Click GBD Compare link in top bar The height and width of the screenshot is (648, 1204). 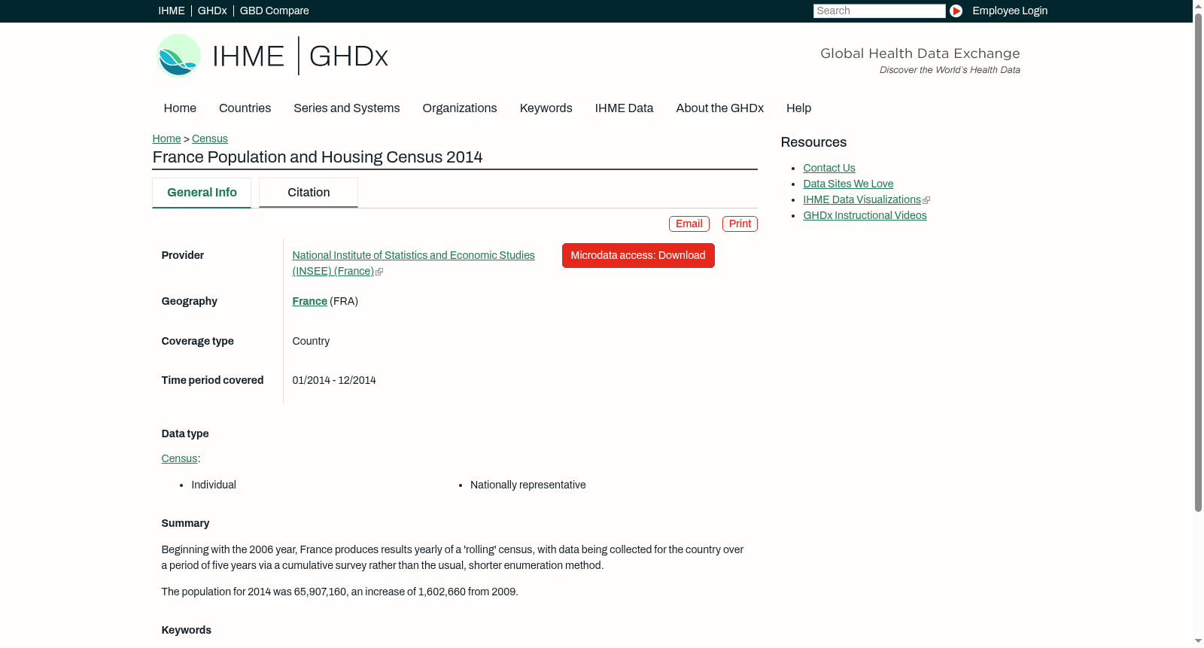pos(274,11)
